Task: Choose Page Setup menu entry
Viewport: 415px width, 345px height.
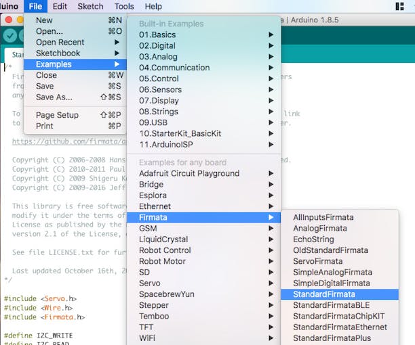Action: pos(75,115)
